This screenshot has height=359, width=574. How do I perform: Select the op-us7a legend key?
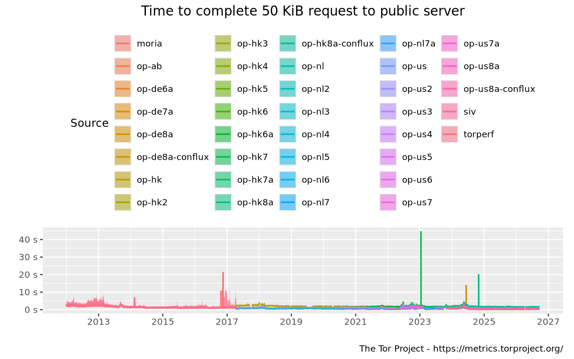tap(450, 44)
